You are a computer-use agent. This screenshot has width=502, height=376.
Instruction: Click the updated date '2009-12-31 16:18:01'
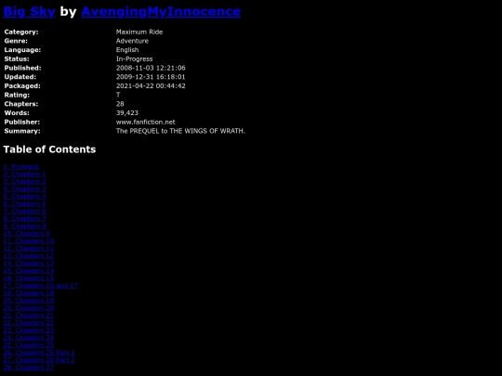151,77
